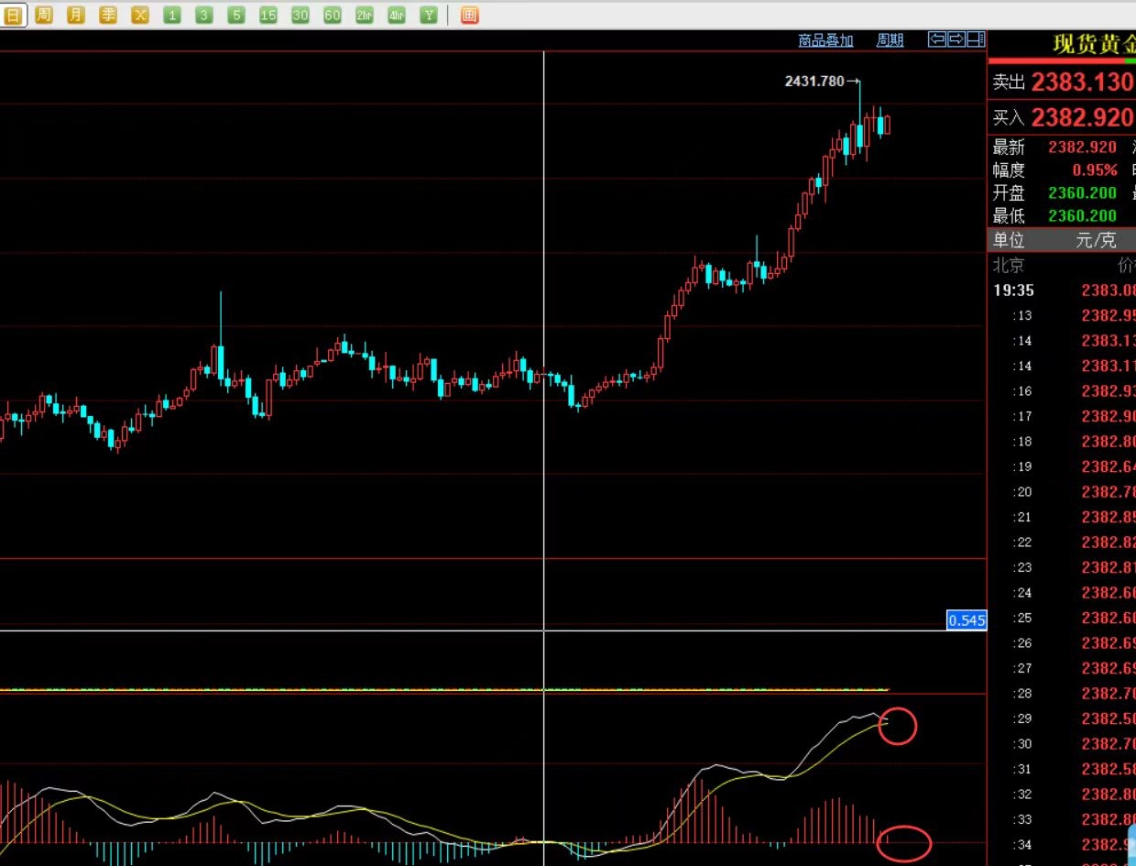1136x866 pixels.
Task: Open the red drawing tools (画) icon
Action: pyautogui.click(x=469, y=15)
